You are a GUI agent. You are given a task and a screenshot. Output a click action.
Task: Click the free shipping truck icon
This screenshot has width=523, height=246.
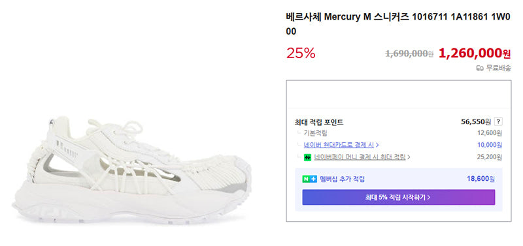pyautogui.click(x=480, y=69)
